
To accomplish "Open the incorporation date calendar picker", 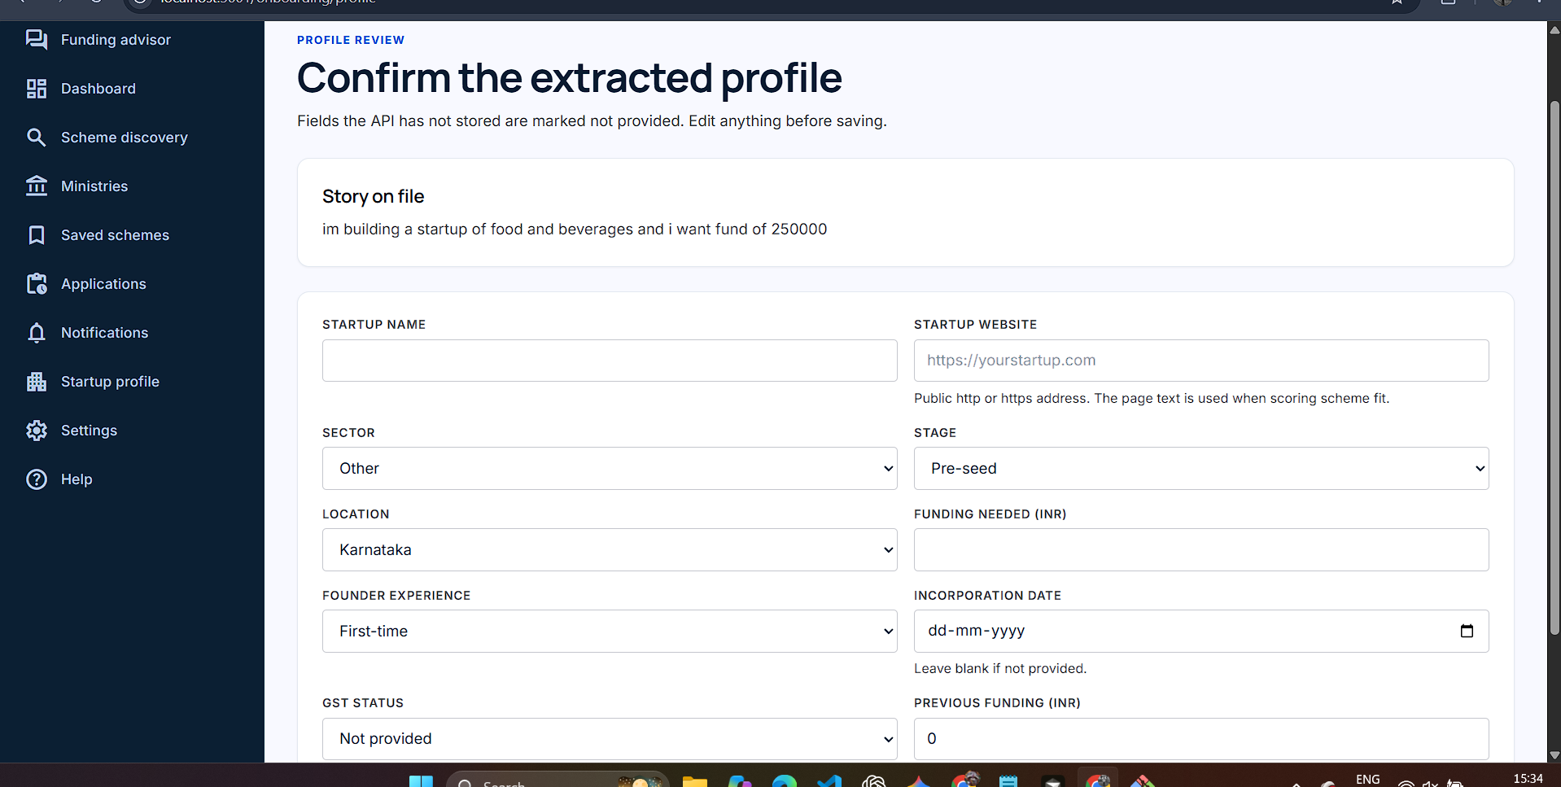I will [1467, 631].
